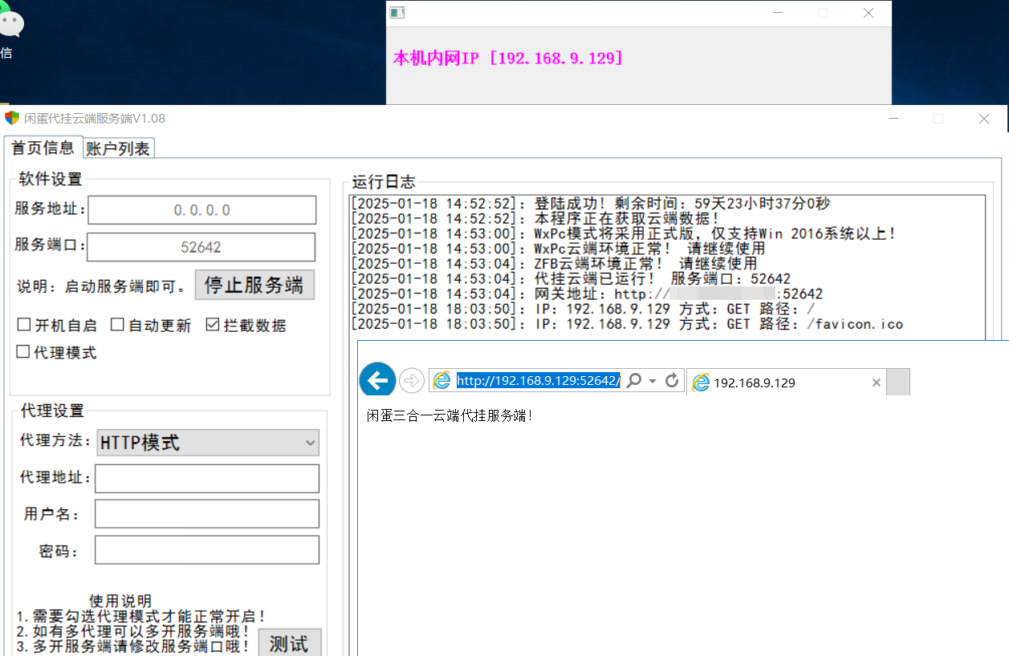The width and height of the screenshot is (1009, 656).
Task: Click the 服务地址 input field
Action: click(201, 210)
